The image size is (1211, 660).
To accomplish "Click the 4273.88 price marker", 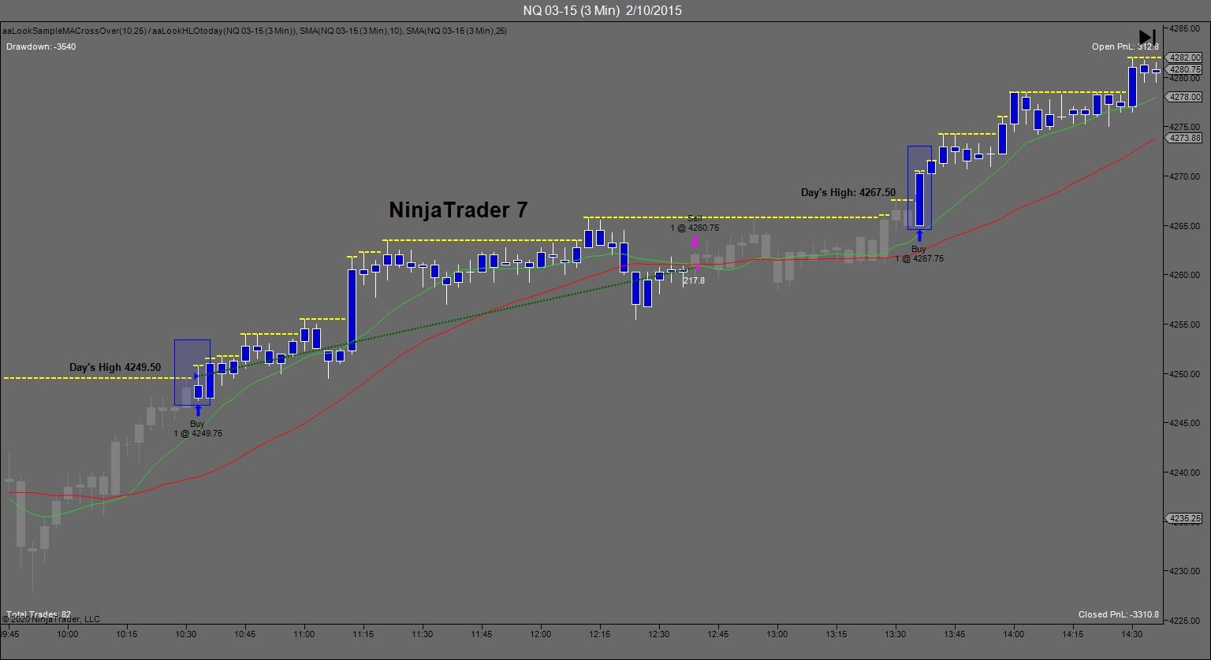I will [1184, 138].
